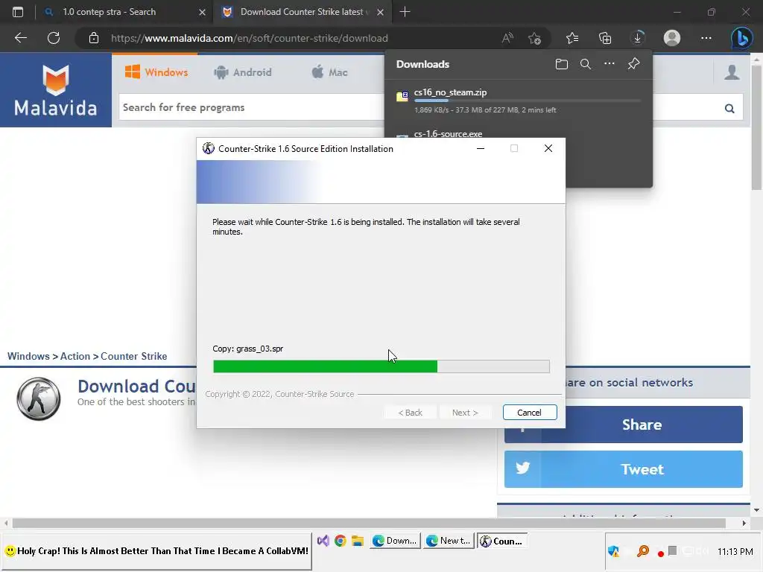
Task: Open more options in Downloads panel
Action: [x=610, y=64]
